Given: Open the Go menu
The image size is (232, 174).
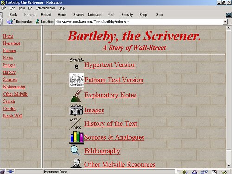Looking at the screenshot, I should point(30,8).
